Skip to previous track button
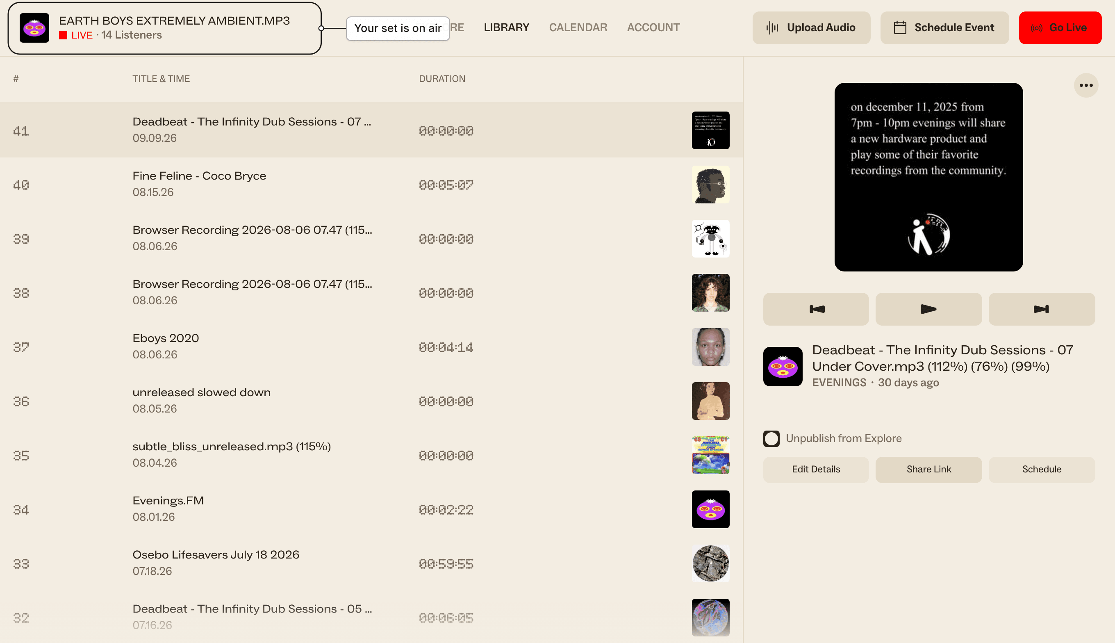The image size is (1115, 643). [x=816, y=309]
